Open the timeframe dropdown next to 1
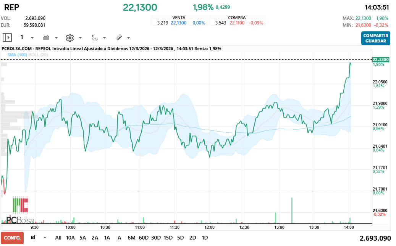The height and width of the screenshot is (246, 396). coord(32,37)
